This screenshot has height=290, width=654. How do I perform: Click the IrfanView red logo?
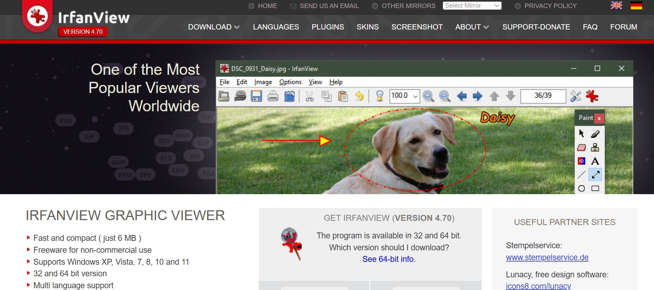37,16
